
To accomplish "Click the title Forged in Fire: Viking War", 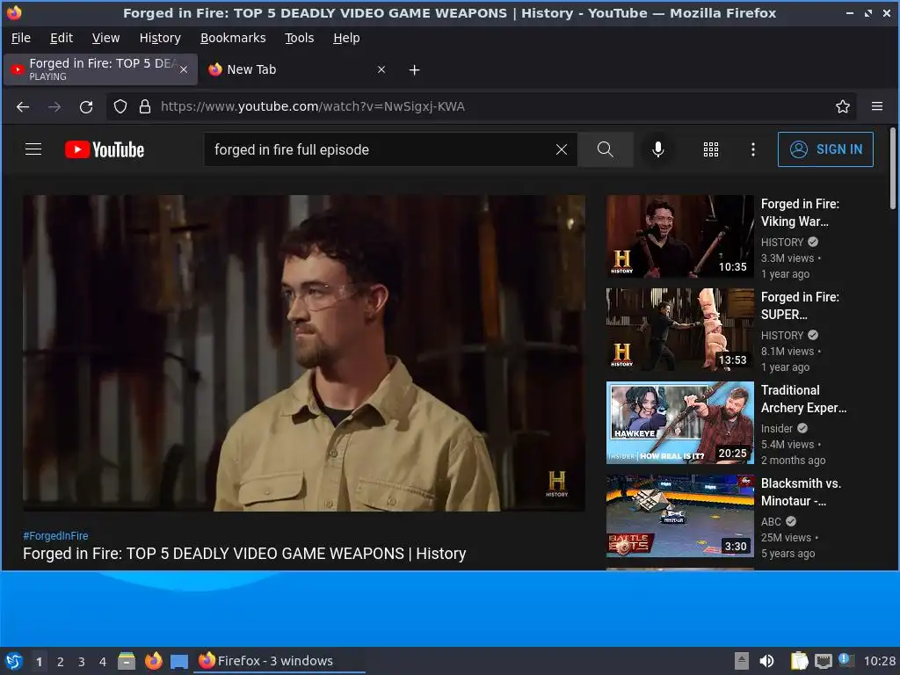I will pos(800,213).
